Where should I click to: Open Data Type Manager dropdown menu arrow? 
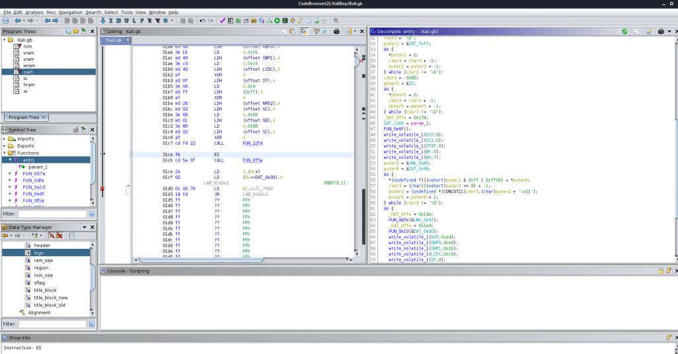point(84,228)
